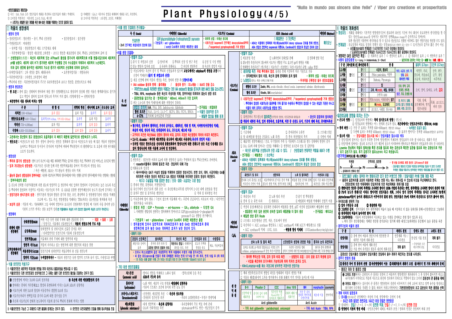Click the '페놀화합물 (phenolic substance)' row label
This screenshot has width=452, height=319.
(x=130, y=306)
